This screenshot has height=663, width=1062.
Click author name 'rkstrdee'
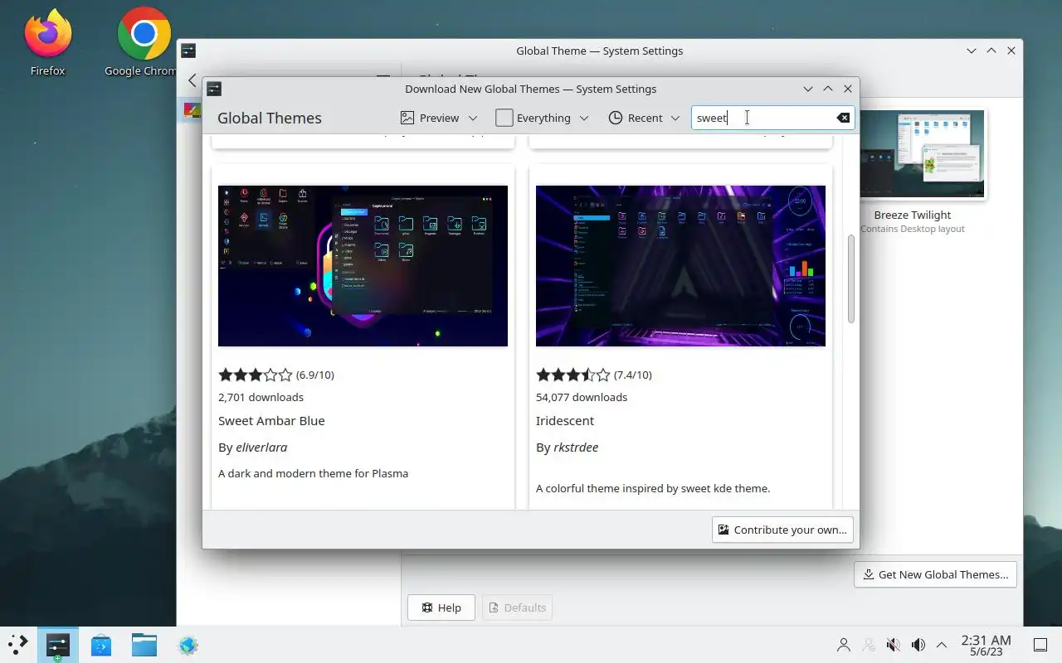pos(576,447)
